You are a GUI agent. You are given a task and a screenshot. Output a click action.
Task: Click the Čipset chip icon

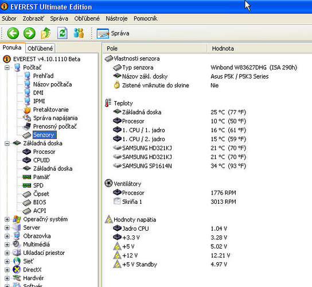(26, 194)
